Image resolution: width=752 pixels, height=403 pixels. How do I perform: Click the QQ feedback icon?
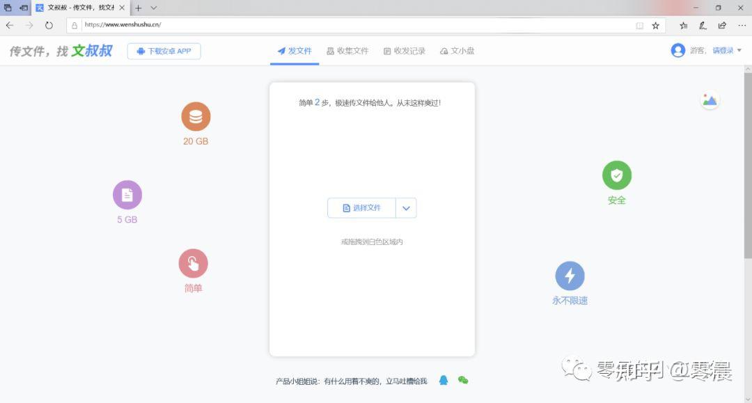click(444, 380)
